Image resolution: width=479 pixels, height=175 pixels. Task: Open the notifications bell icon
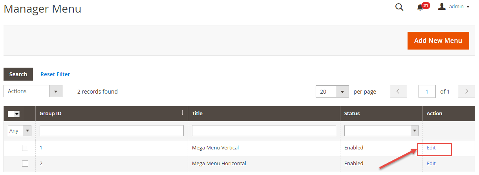pyautogui.click(x=420, y=7)
